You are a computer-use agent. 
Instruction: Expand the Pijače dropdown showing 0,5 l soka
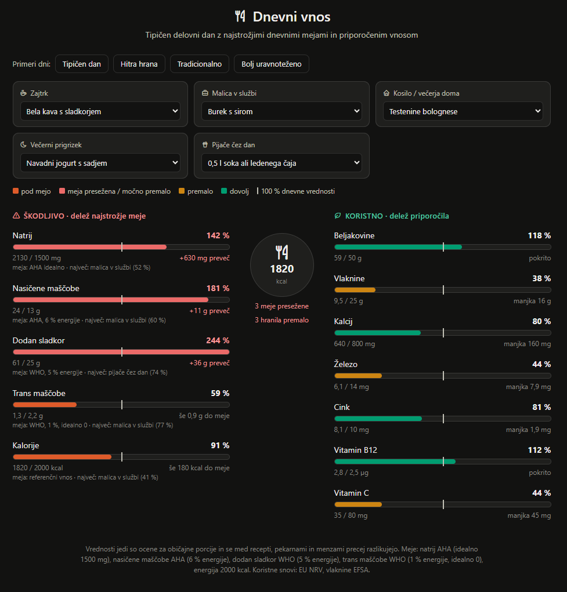[x=281, y=163]
